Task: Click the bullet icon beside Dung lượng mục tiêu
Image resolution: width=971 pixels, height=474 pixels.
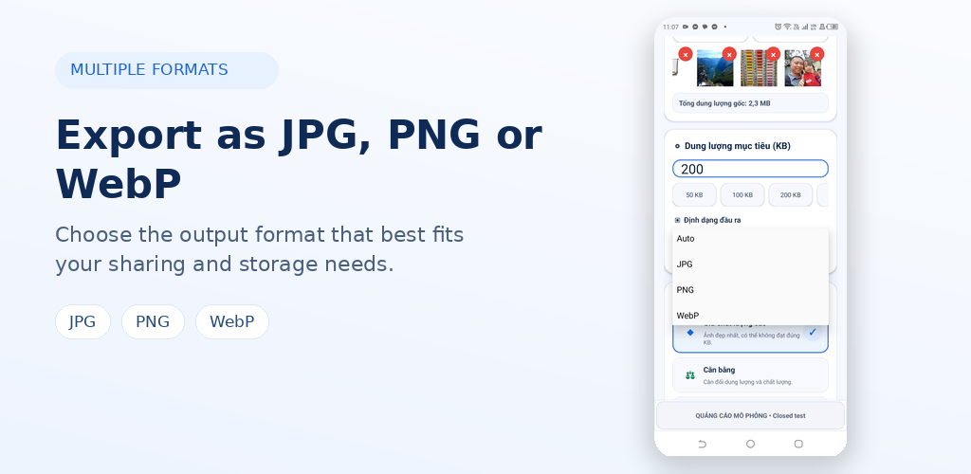Action: [x=677, y=146]
